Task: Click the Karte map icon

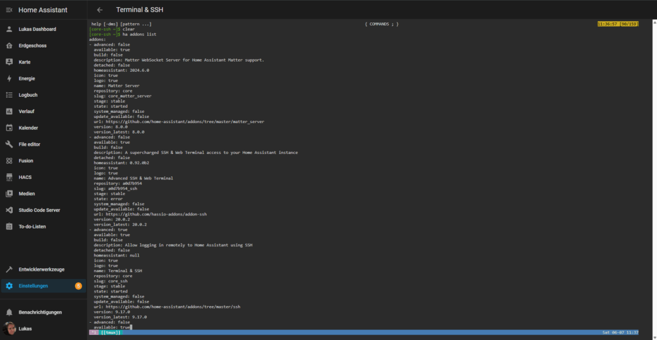Action: point(9,62)
